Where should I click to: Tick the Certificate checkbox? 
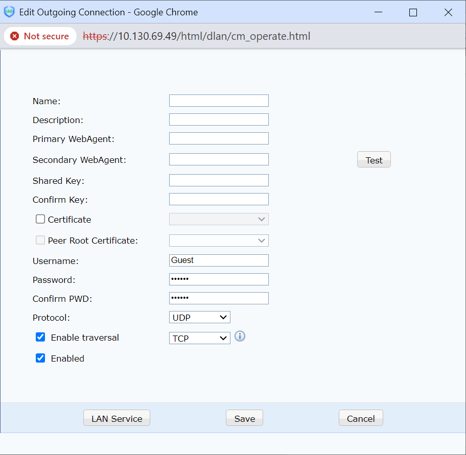click(x=40, y=219)
